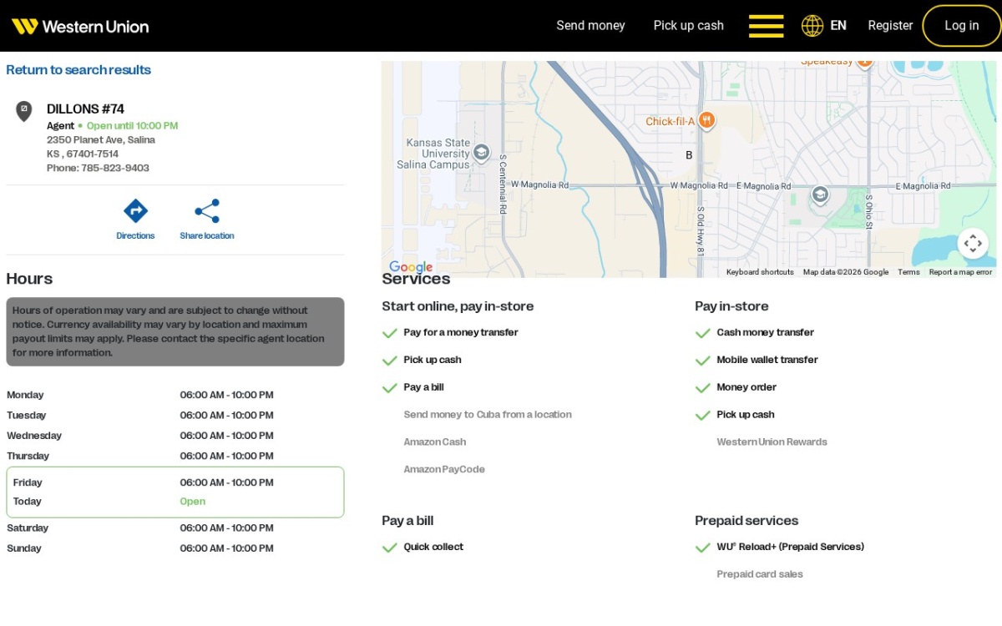Screen dimensions: 1002x626
Task: Click Report a map error
Action: pyautogui.click(x=960, y=272)
